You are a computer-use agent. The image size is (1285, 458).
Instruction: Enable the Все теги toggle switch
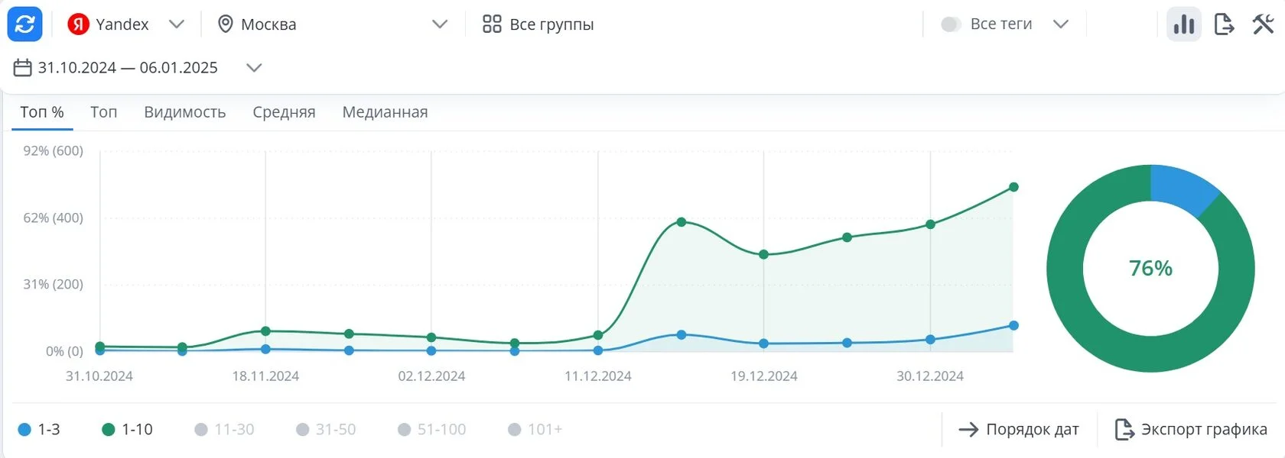(x=951, y=24)
